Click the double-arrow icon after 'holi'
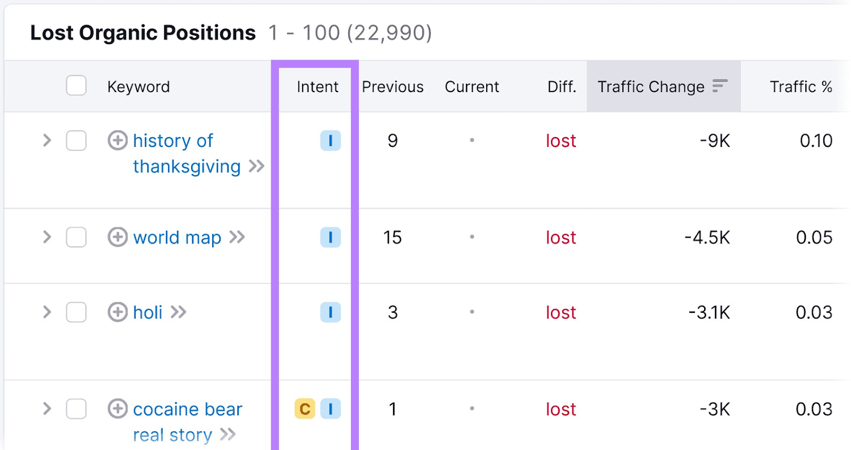851x450 pixels. (179, 312)
